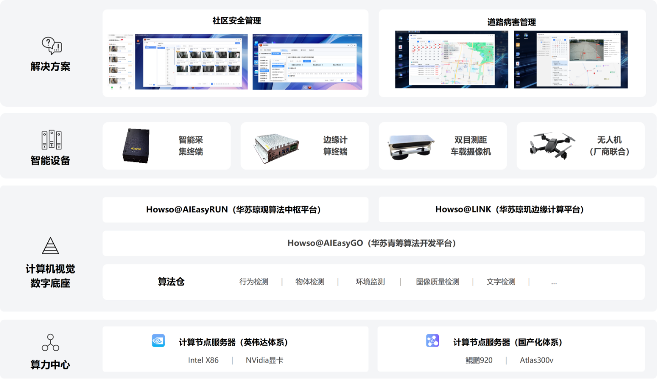Click the ellipsis after 文字检测
This screenshot has width=657, height=379.
click(554, 283)
